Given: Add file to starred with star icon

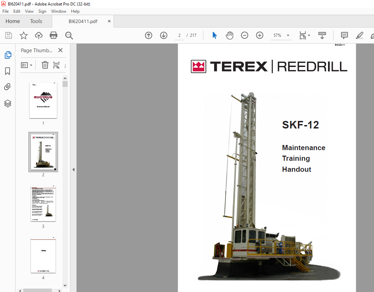Looking at the screenshot, I should tap(24, 36).
